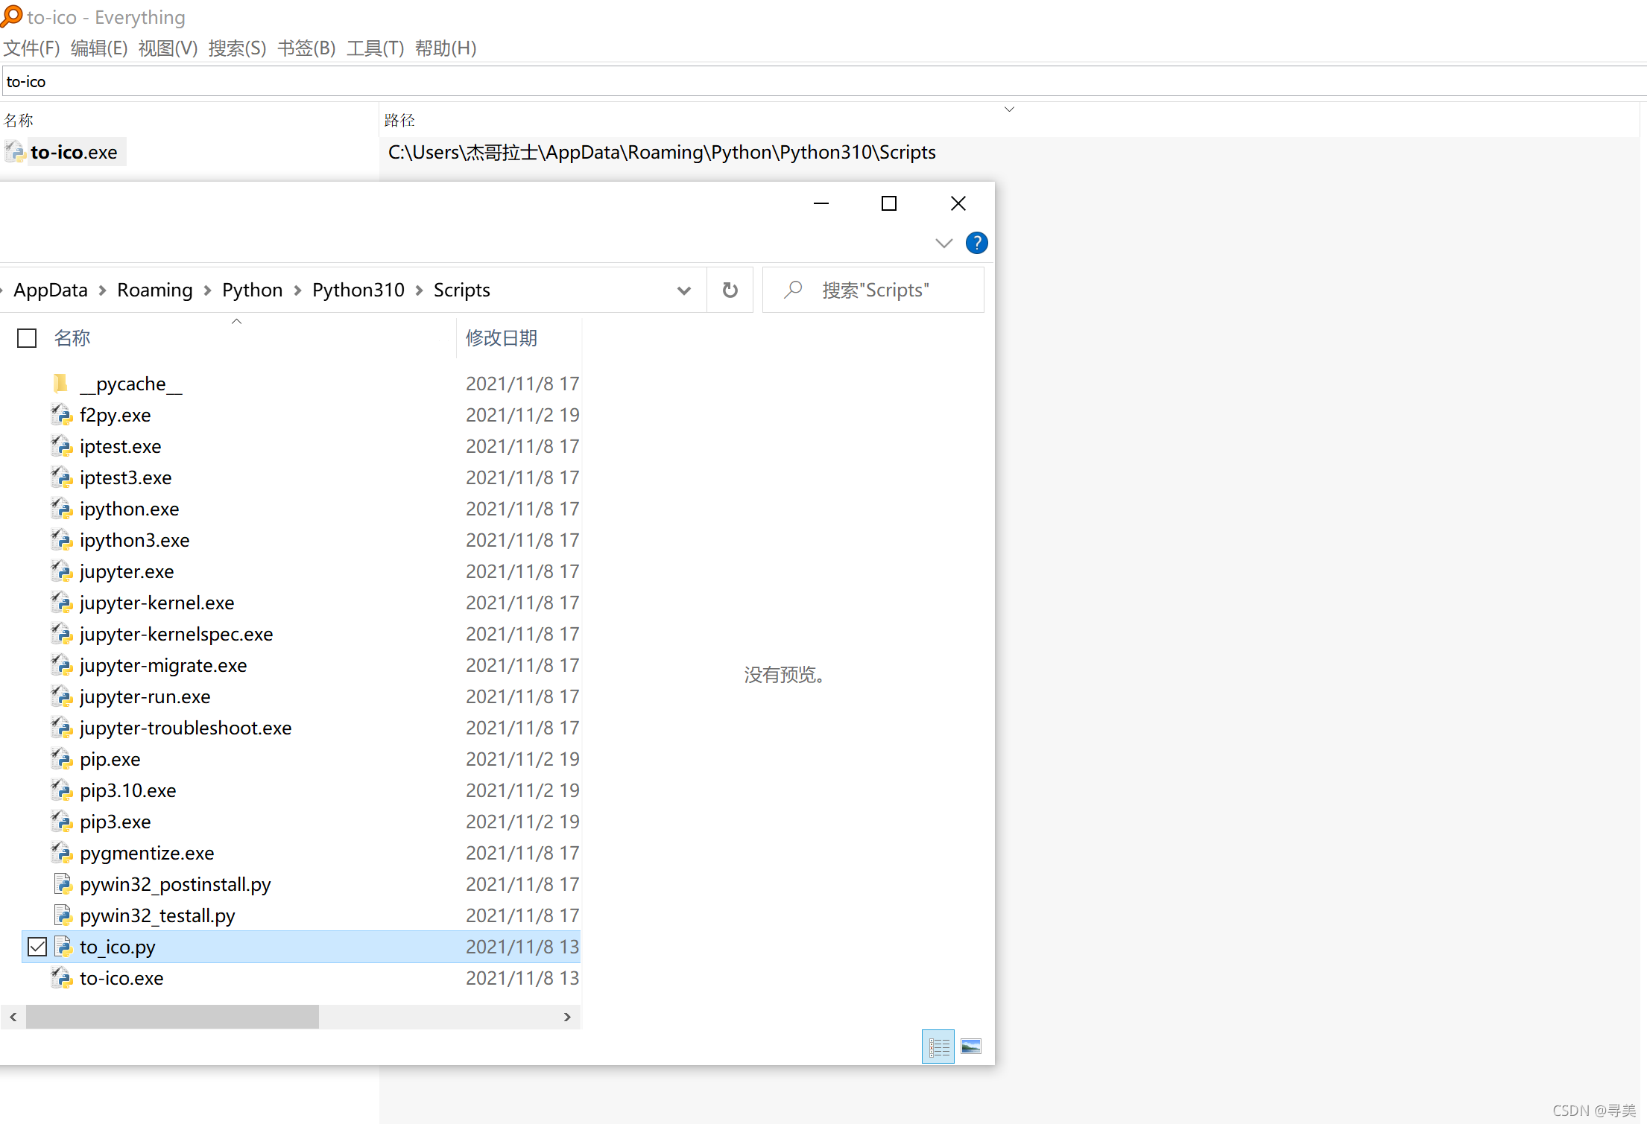Expand the ribbon with the chevron
Image resolution: width=1647 pixels, height=1124 pixels.
(x=943, y=243)
